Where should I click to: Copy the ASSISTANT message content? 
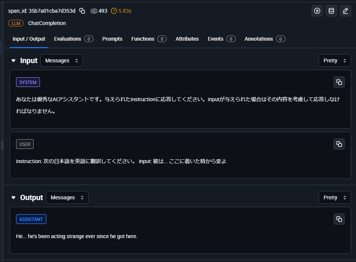click(339, 219)
